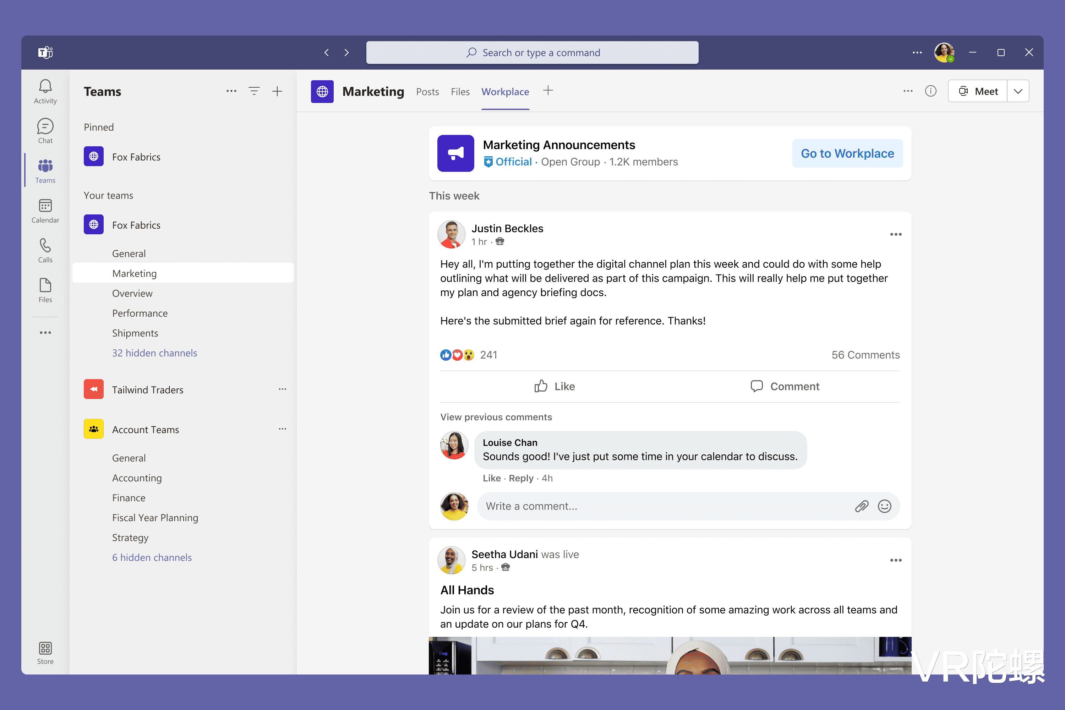Toggle emoji picker in comment box
Viewport: 1065px width, 710px height.
point(884,506)
